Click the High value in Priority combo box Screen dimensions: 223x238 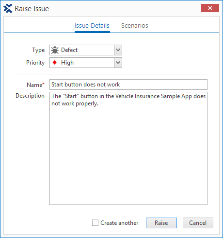click(x=67, y=63)
